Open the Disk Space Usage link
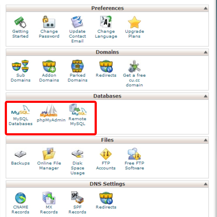Screen dimensions: 217x217 coord(78,168)
